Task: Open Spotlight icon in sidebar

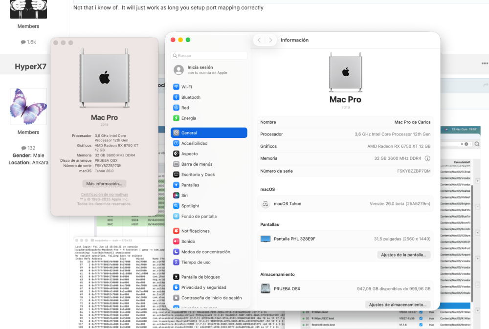Action: coord(176,206)
